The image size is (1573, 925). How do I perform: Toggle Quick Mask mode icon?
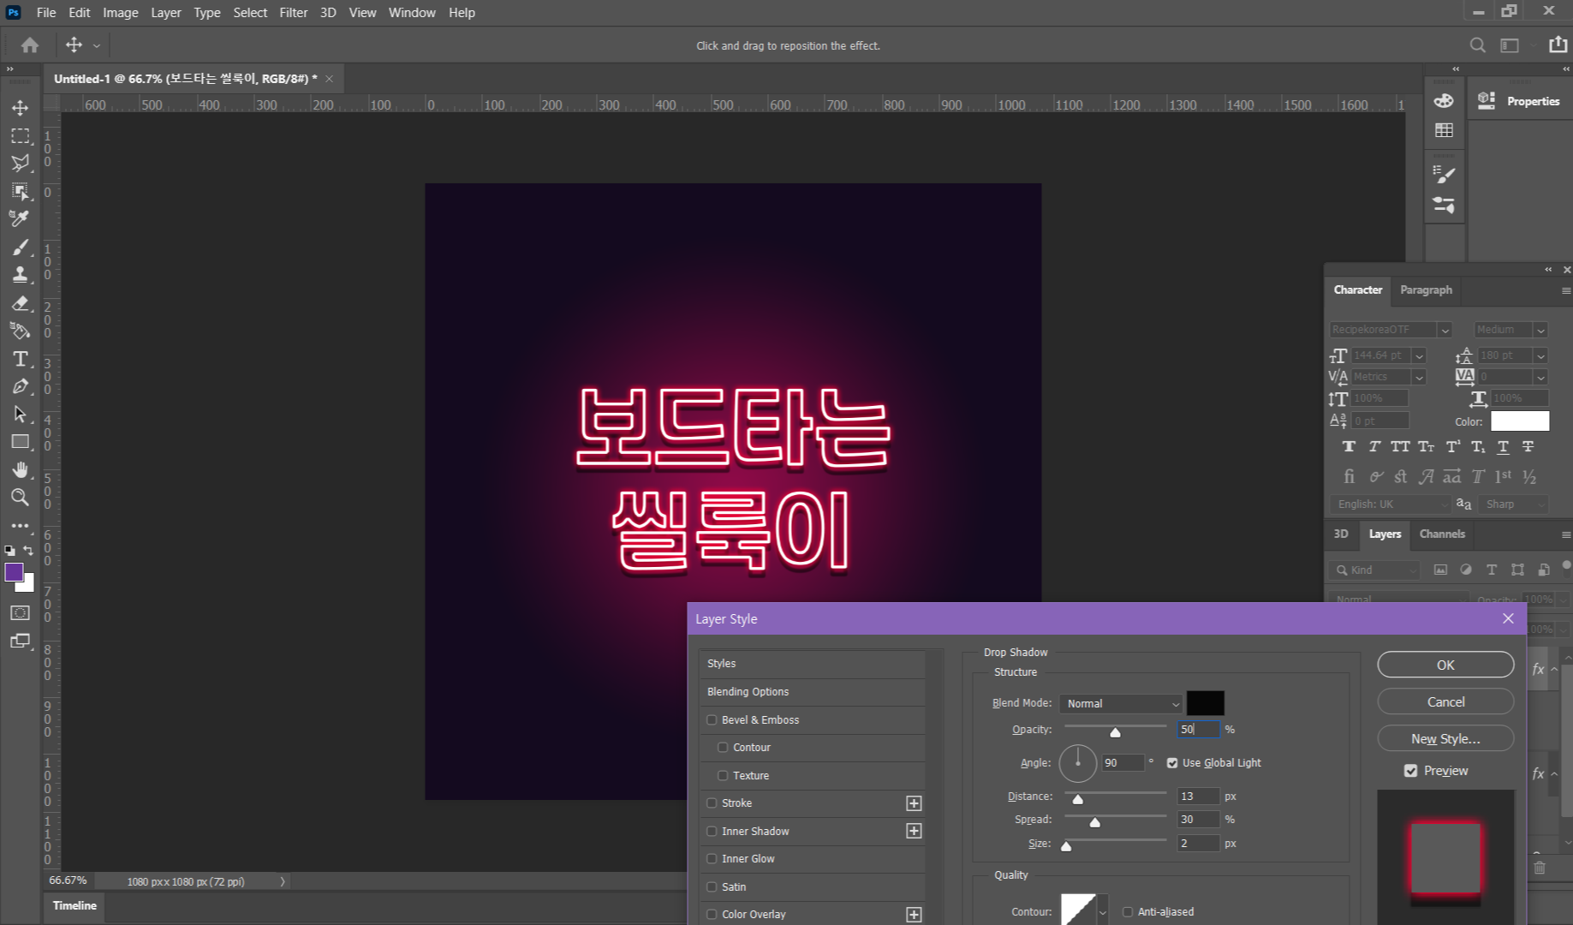tap(20, 612)
